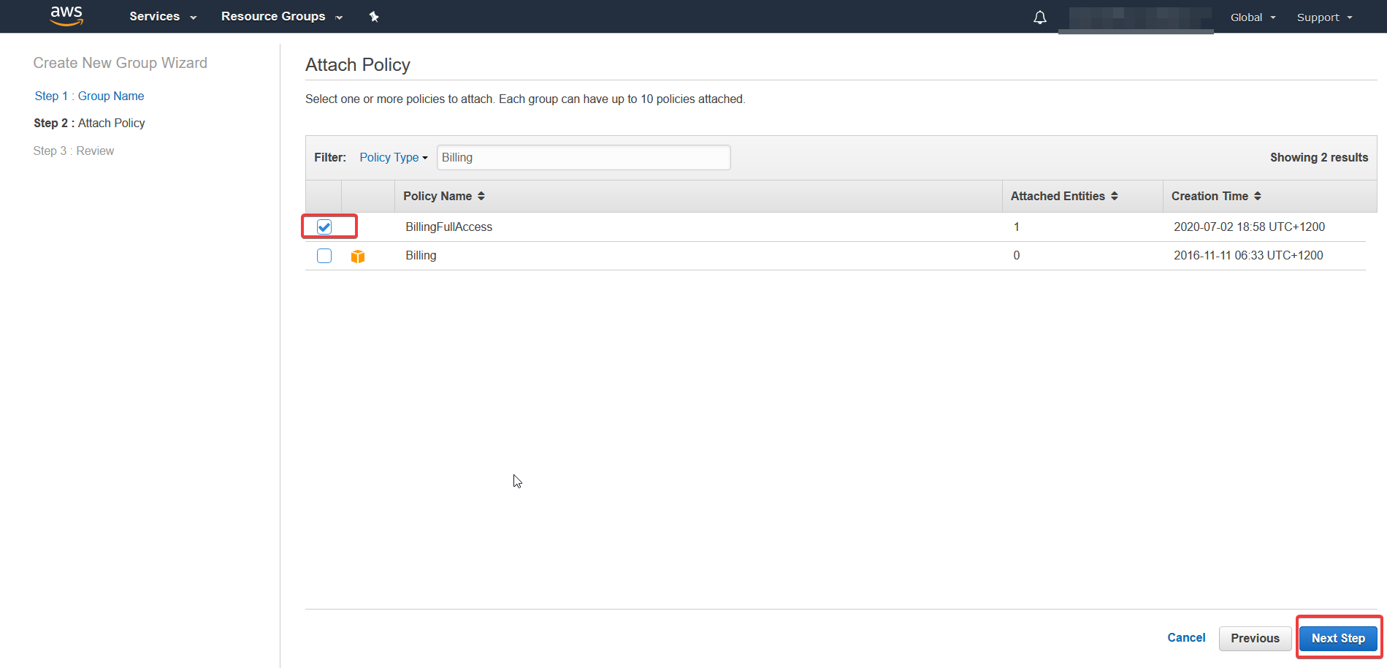Go back to Step 1: Group Name

point(89,96)
